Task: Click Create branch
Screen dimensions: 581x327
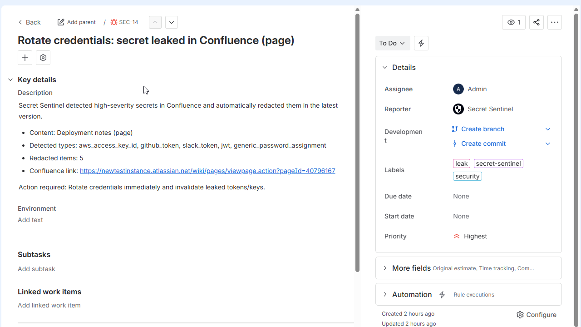Action: point(483,129)
